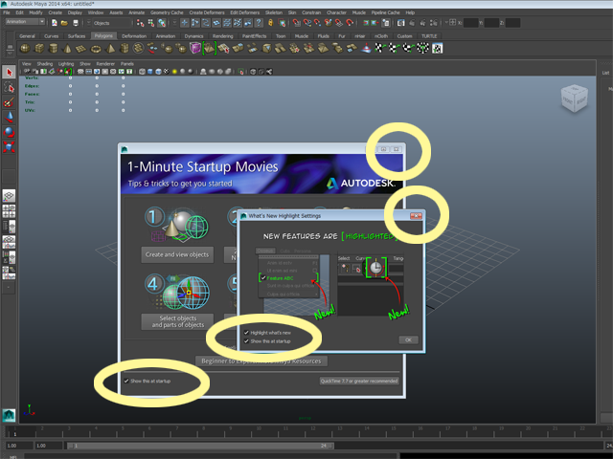Click the movie 1 thumbnail image

coord(177,224)
